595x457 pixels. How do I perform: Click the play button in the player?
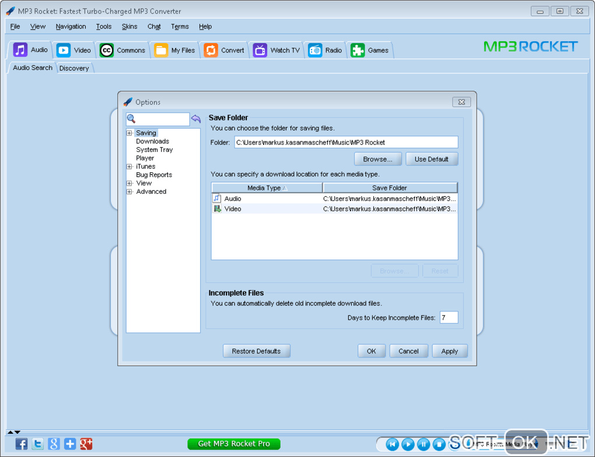pyautogui.click(x=408, y=444)
